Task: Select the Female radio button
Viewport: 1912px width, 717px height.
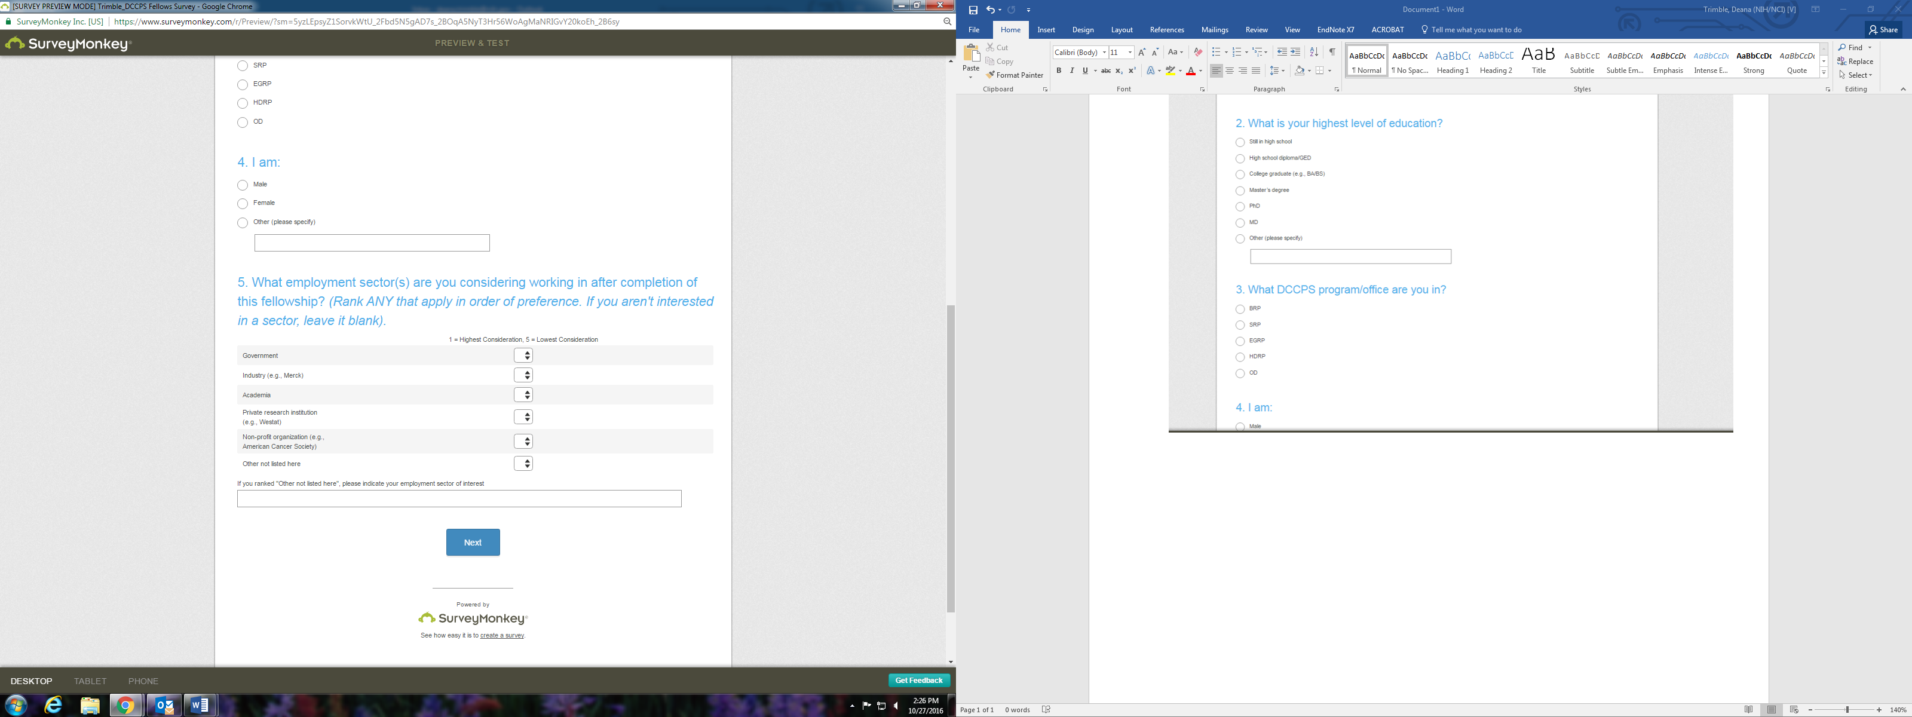Action: 243,203
